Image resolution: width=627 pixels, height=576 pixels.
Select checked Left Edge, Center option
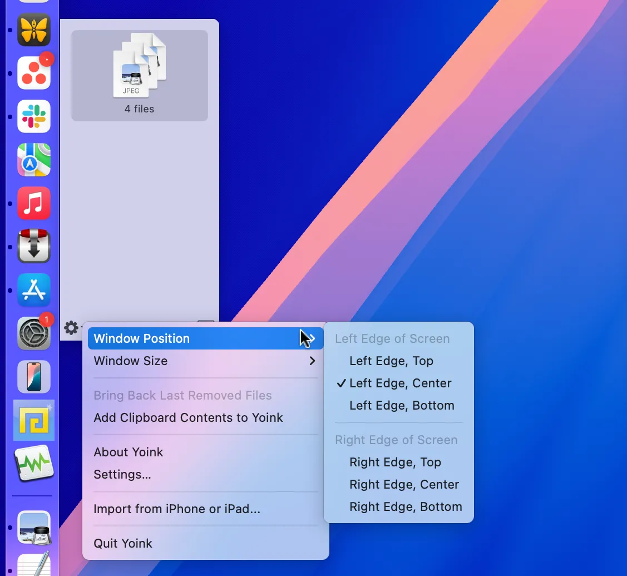(399, 383)
